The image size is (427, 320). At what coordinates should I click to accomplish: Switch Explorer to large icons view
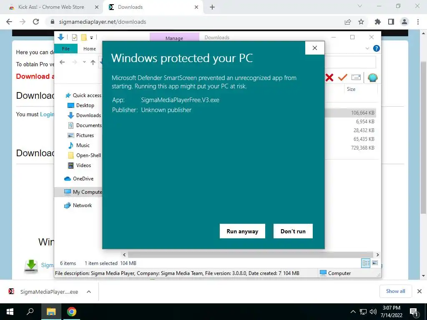pos(375,263)
